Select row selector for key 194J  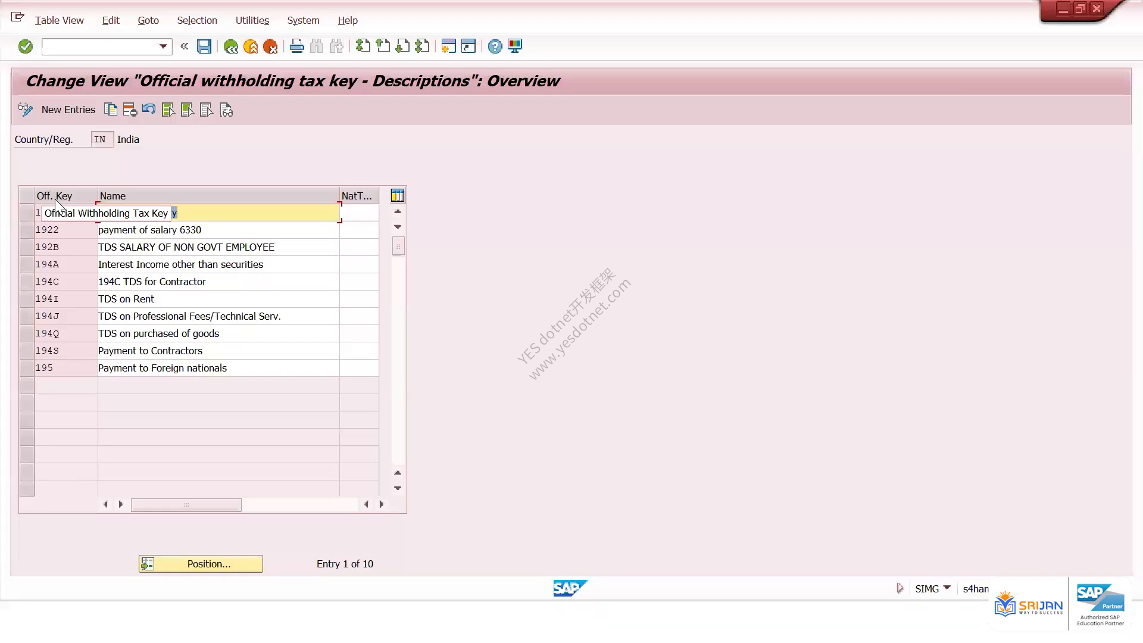(x=27, y=316)
